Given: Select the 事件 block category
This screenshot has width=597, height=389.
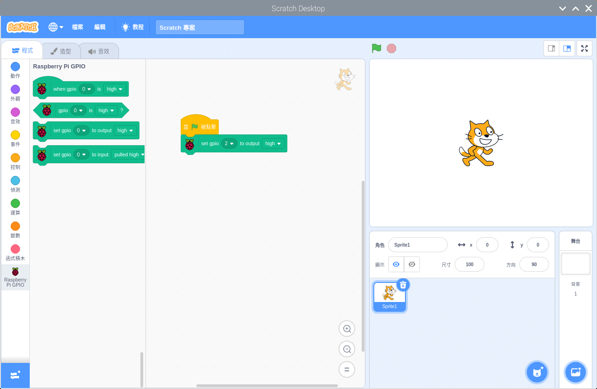Looking at the screenshot, I should click(15, 139).
